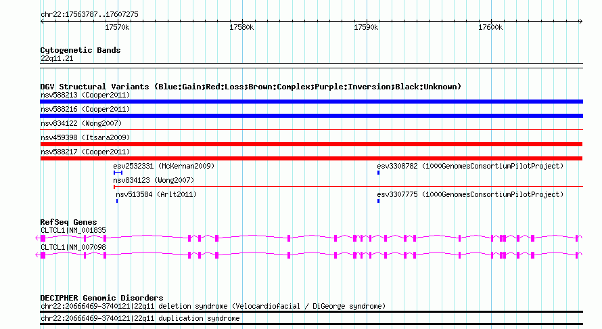The height and width of the screenshot is (329, 602).
Task: Select the CLTCL1 NM_007098 magenta transcript track
Action: click(x=309, y=255)
